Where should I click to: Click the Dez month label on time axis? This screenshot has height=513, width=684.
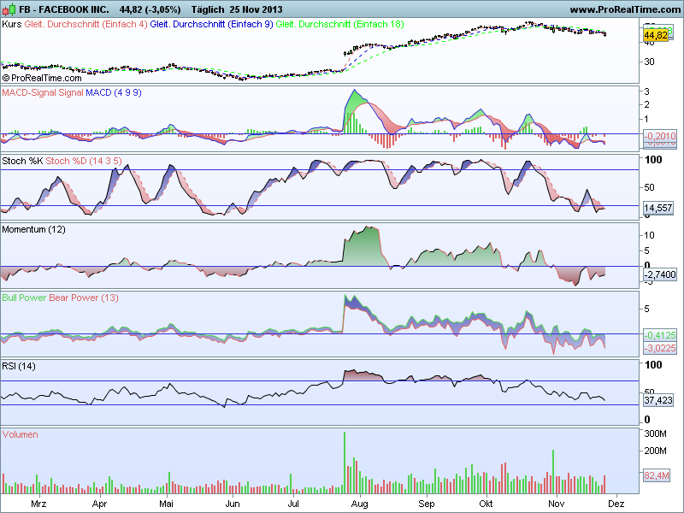(616, 504)
